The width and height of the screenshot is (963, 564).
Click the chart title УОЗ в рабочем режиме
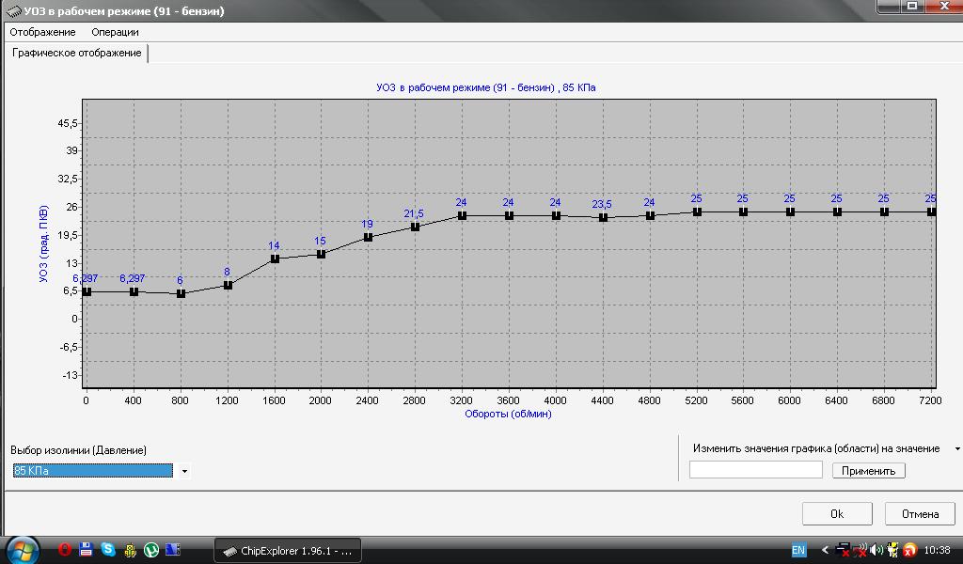tap(486, 87)
